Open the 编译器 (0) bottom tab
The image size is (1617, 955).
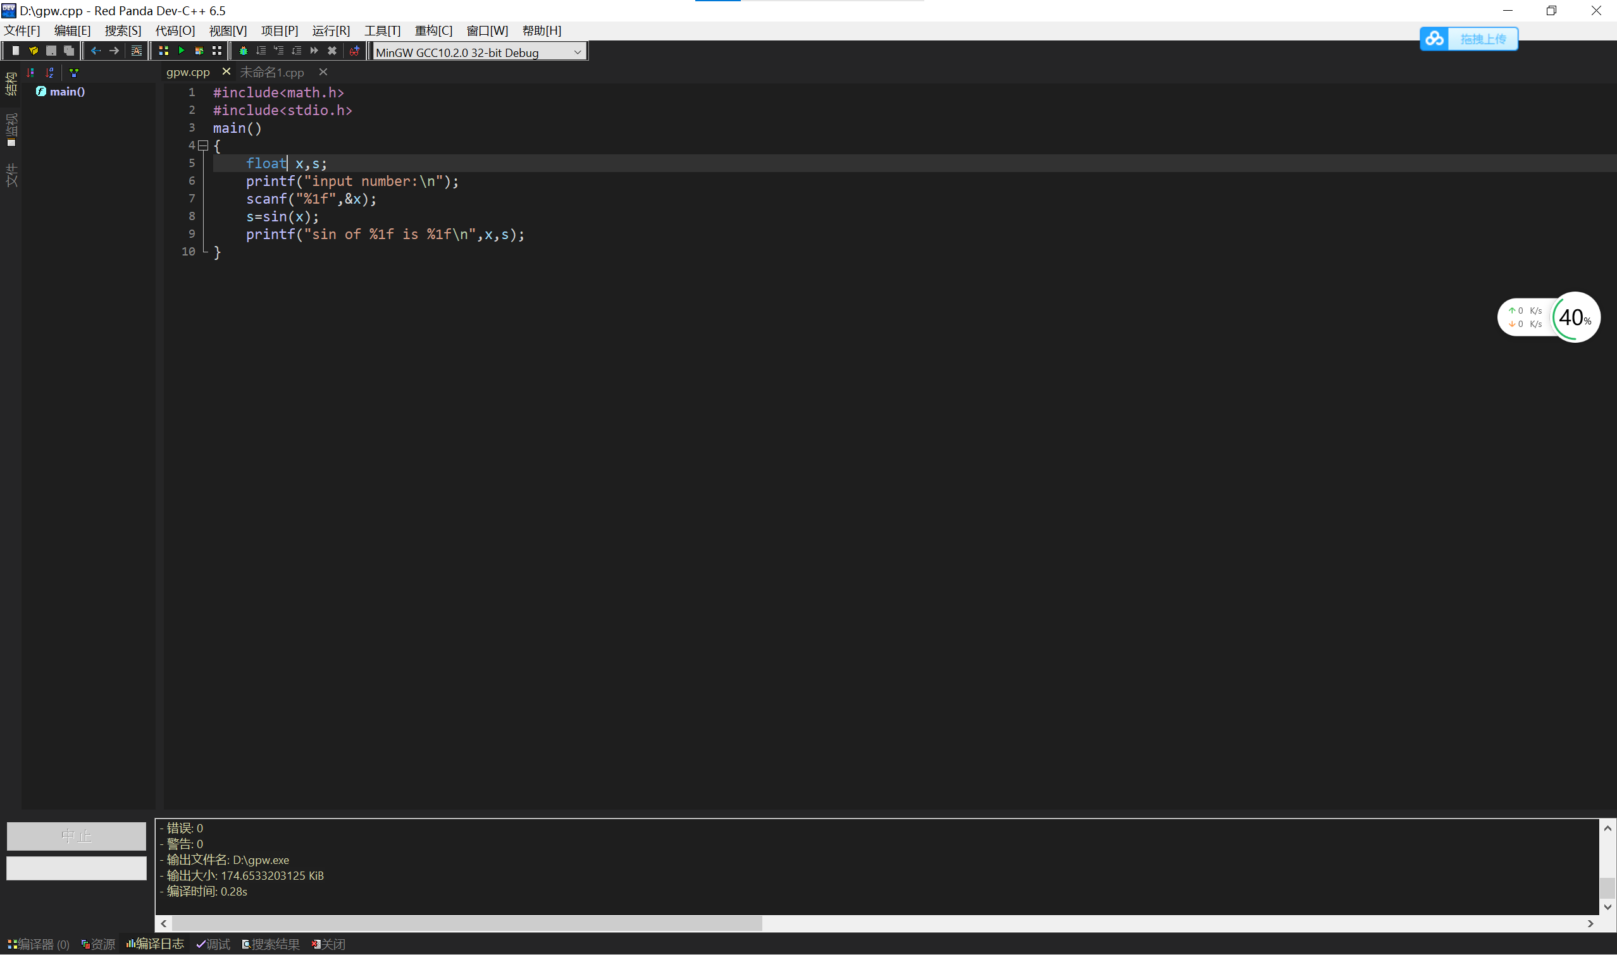point(39,944)
